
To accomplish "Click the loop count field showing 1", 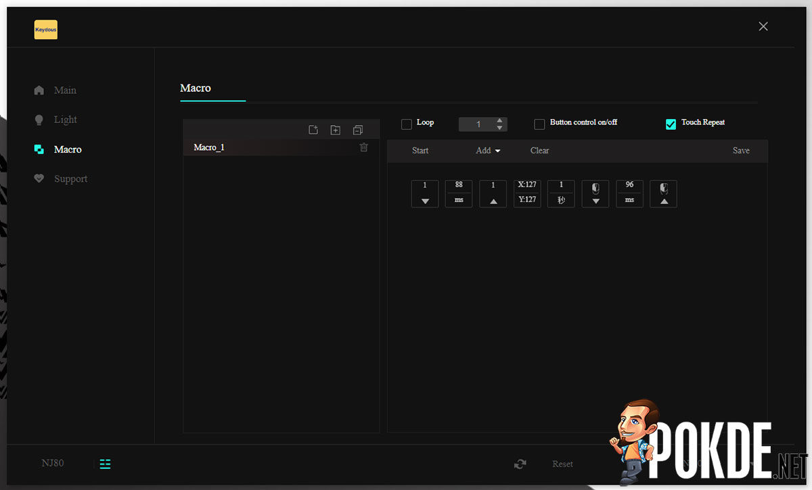I will coord(477,124).
